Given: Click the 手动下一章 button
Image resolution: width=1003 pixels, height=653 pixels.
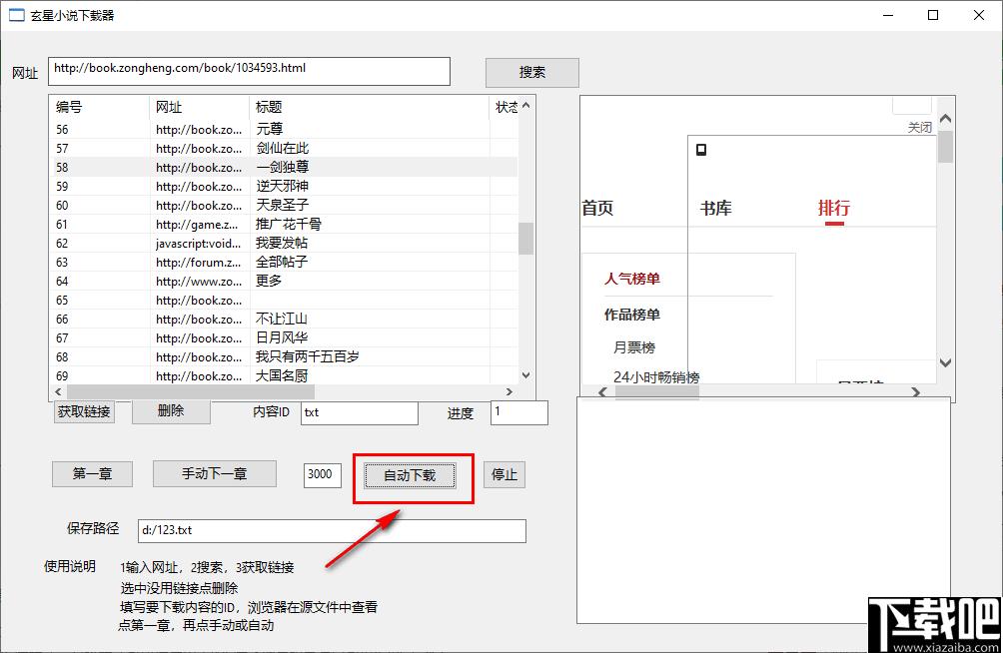Looking at the screenshot, I should pos(215,474).
